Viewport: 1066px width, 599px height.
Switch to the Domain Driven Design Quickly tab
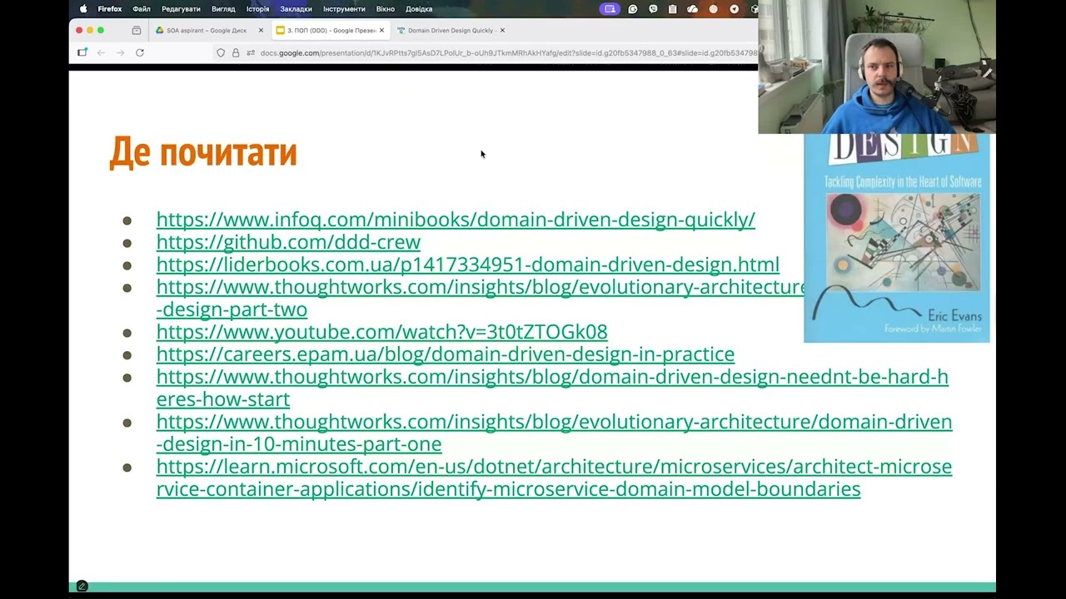451,30
